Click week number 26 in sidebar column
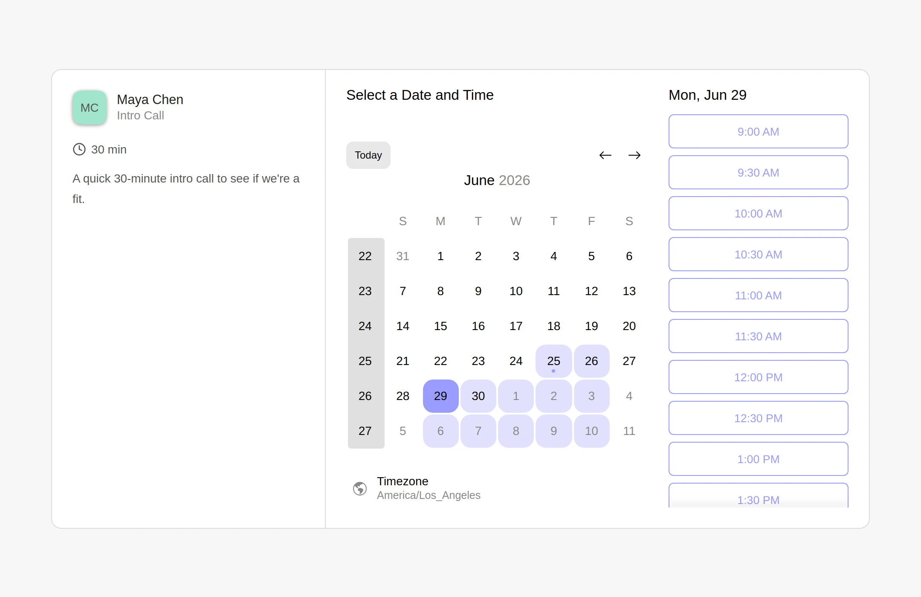This screenshot has height=597, width=921. click(365, 396)
